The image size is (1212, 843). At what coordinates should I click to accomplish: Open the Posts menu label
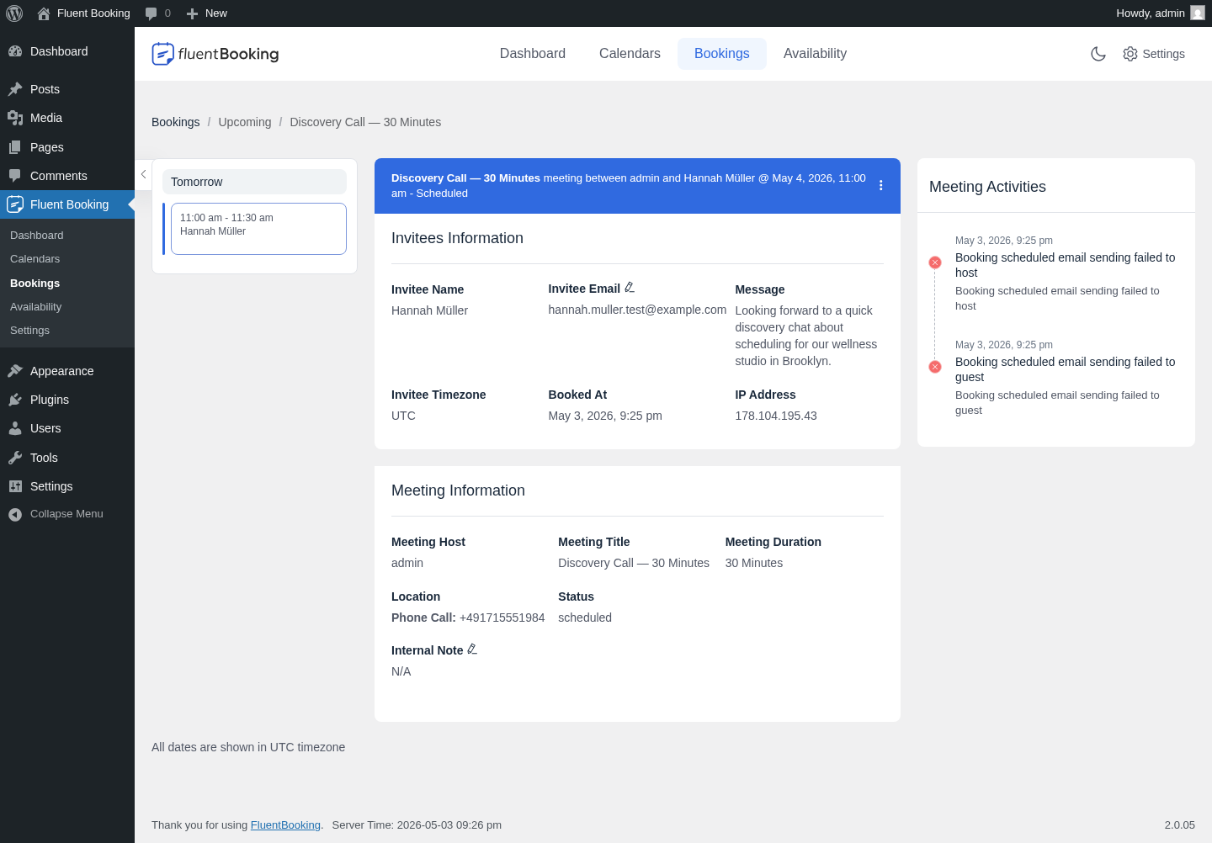pyautogui.click(x=45, y=89)
